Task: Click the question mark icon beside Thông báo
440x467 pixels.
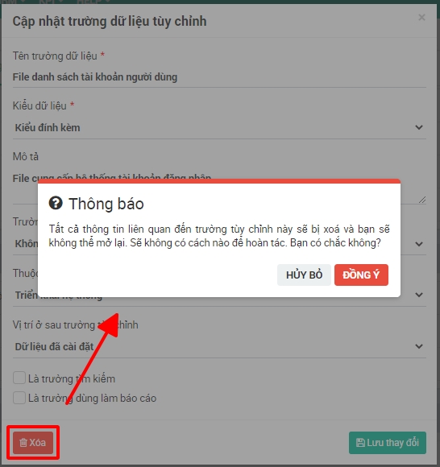Action: pyautogui.click(x=56, y=203)
